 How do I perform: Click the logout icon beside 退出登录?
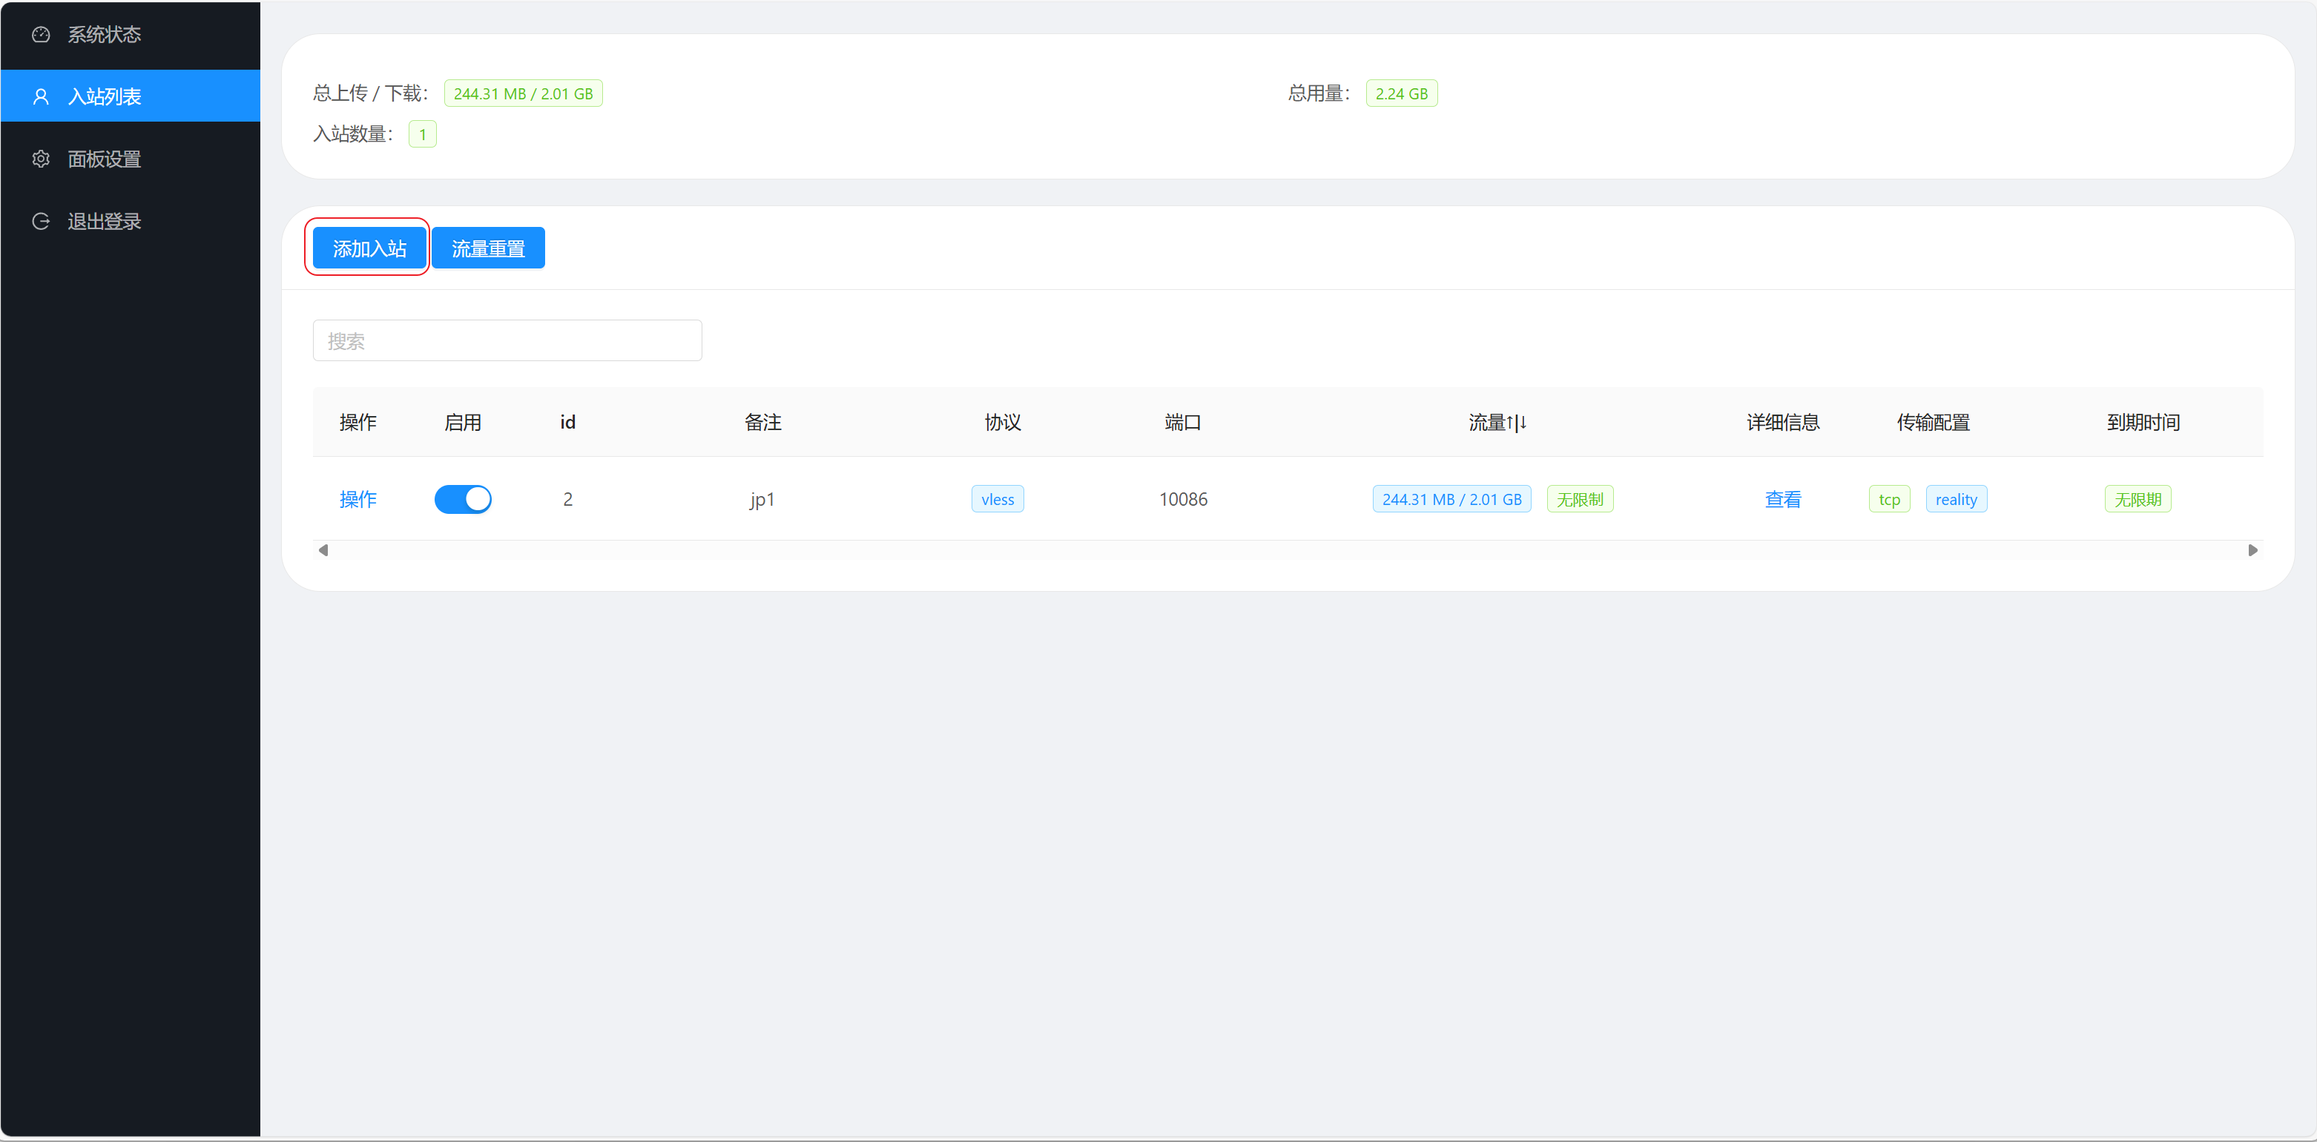coord(41,221)
